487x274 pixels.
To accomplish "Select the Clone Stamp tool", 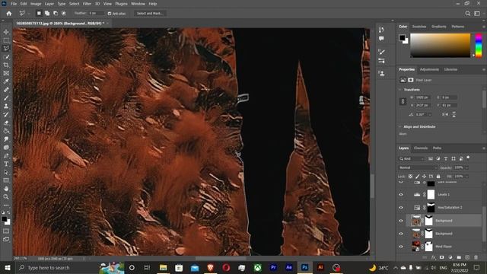I will pos(6,107).
